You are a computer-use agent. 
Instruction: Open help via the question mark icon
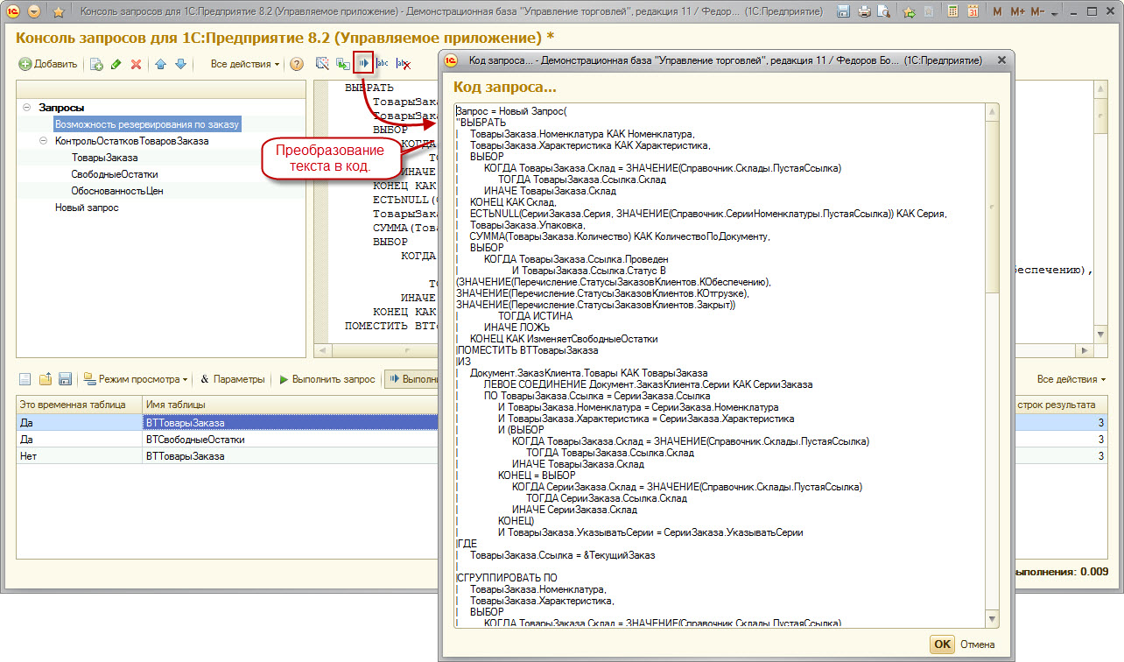tap(297, 65)
